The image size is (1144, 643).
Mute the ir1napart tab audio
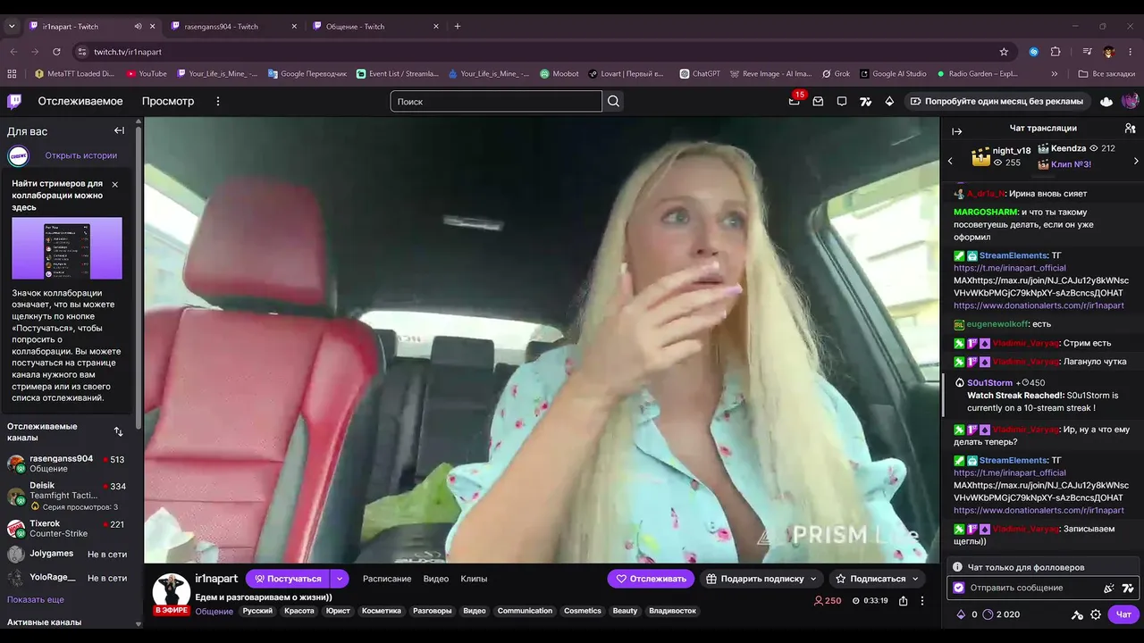tap(138, 27)
